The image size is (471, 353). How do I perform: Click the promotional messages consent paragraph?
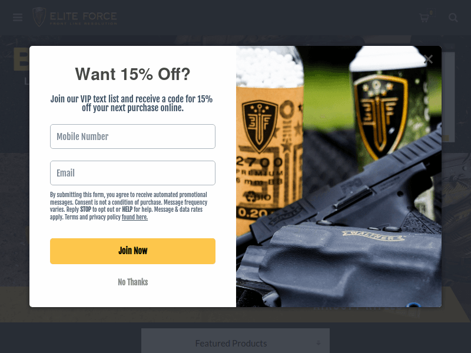point(129,206)
